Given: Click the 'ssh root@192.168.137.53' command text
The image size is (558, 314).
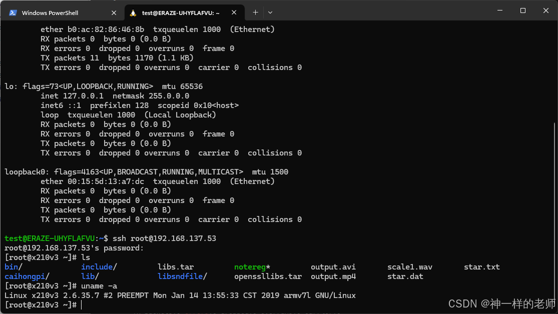Looking at the screenshot, I should coord(165,238).
